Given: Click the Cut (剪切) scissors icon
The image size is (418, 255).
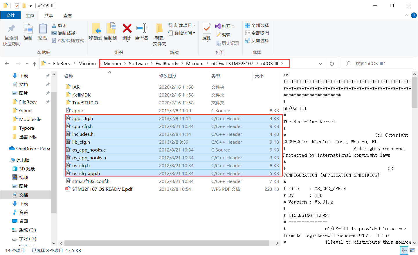Looking at the screenshot, I should [54, 26].
